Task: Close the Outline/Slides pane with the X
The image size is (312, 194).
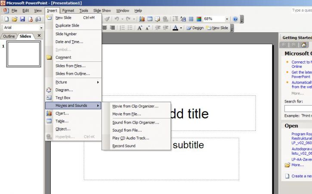Action: [x=39, y=36]
